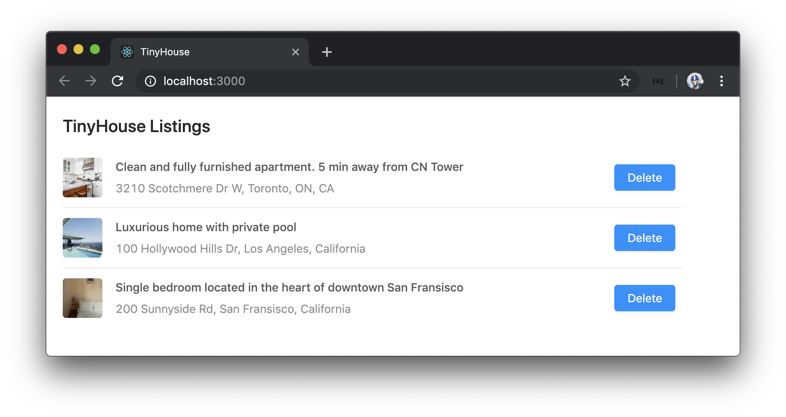Click the single bedroom thumbnail
Viewport: 786px width, 417px height.
tap(83, 298)
